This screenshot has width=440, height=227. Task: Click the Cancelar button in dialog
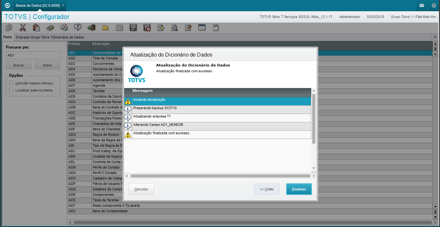141,189
